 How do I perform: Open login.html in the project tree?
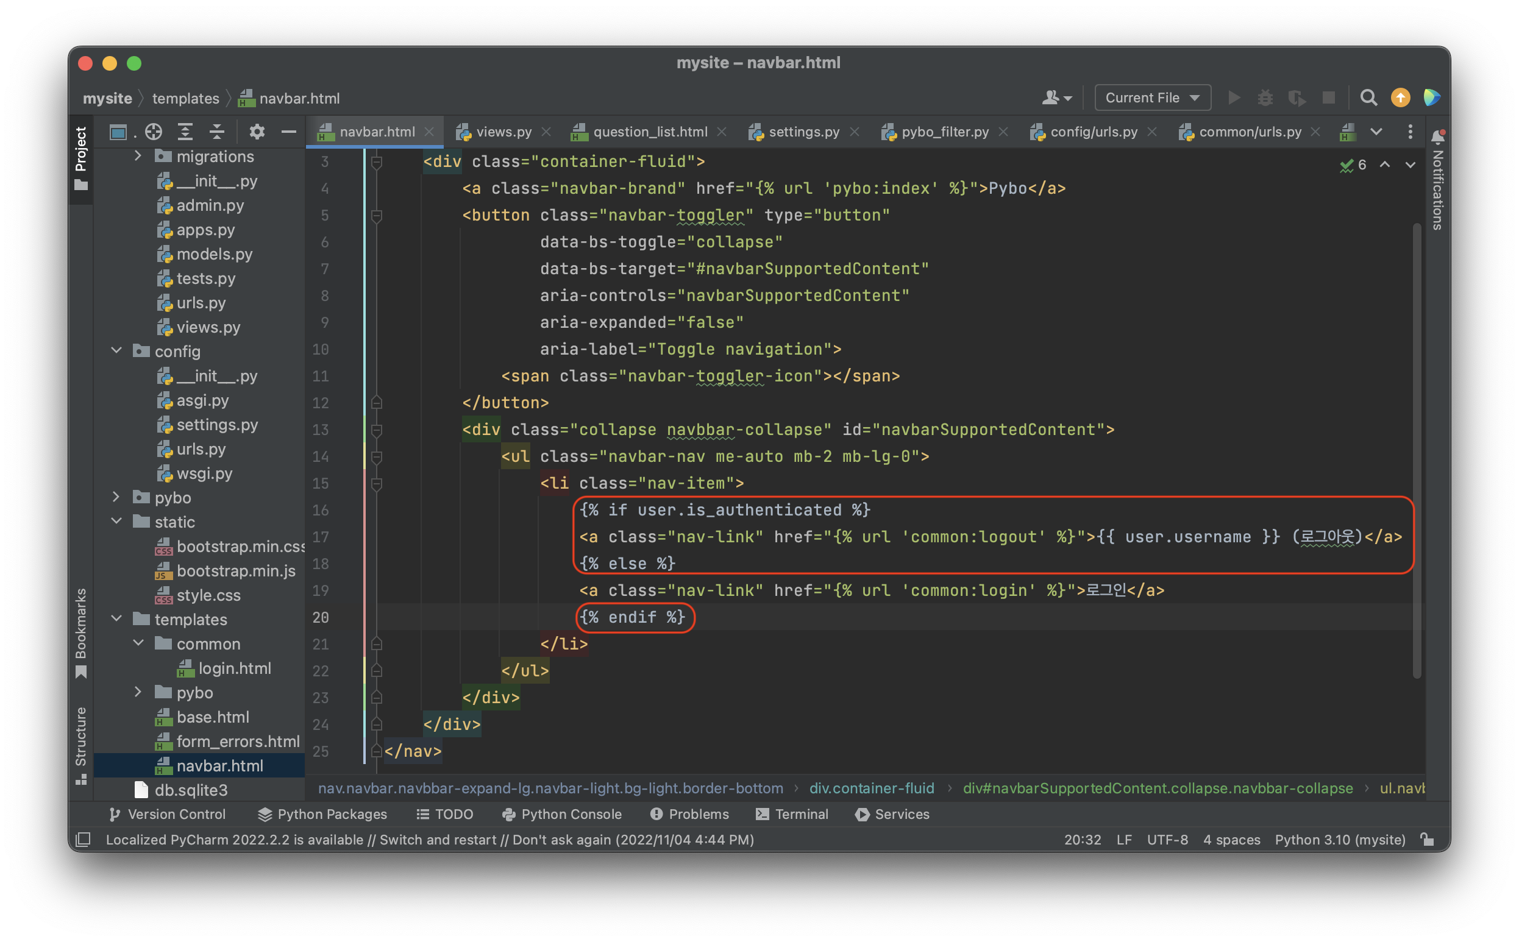tap(234, 668)
